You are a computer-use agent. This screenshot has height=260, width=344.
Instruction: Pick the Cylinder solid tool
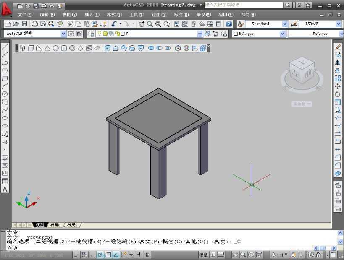click(x=64, y=48)
